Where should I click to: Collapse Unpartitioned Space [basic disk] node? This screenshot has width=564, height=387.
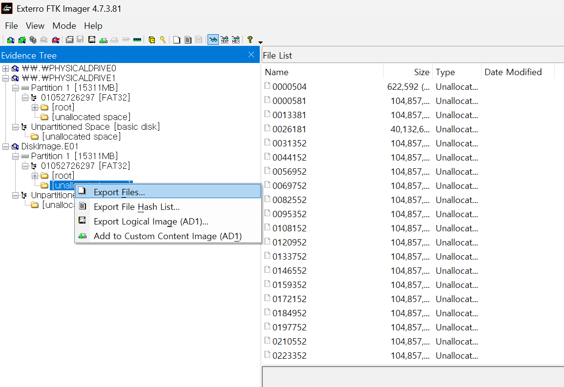[15, 127]
